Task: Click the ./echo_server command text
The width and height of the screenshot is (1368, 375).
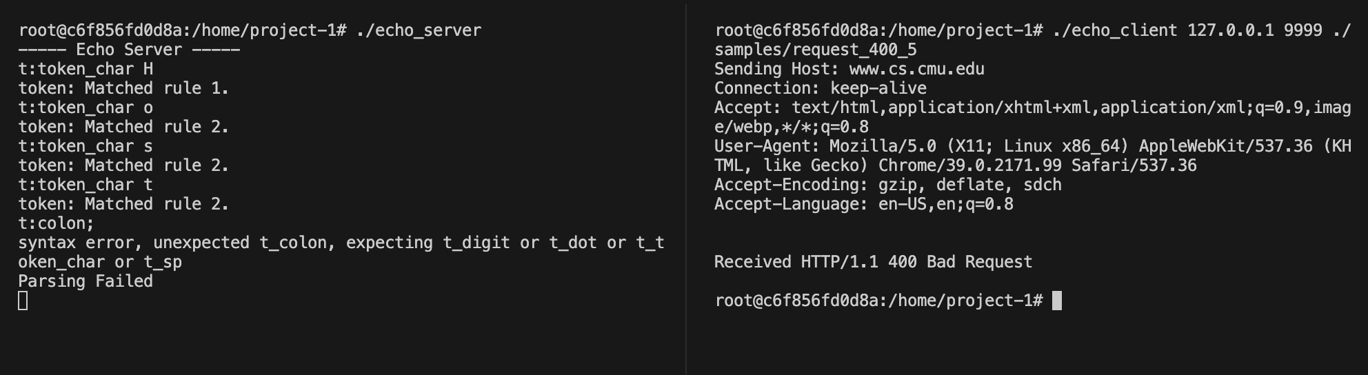Action: [x=419, y=30]
